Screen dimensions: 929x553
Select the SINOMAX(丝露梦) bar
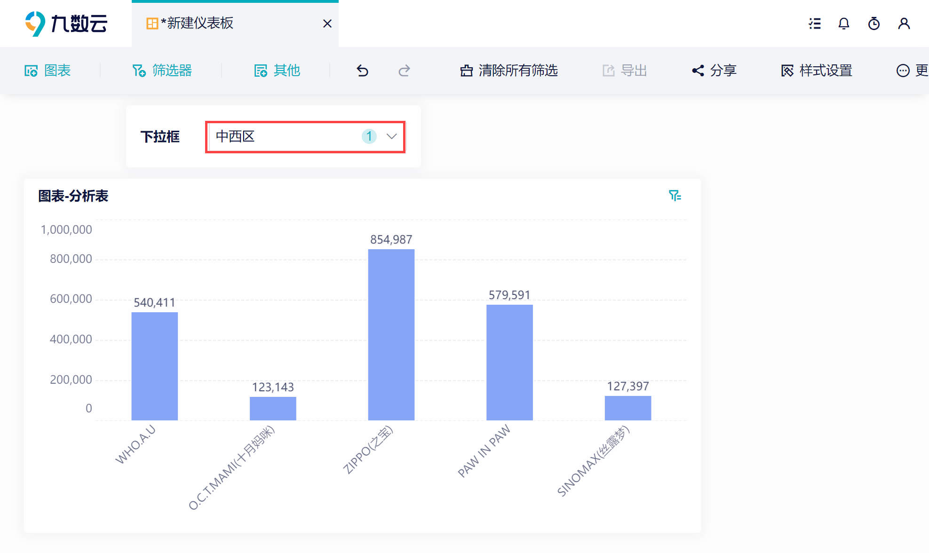(x=628, y=408)
